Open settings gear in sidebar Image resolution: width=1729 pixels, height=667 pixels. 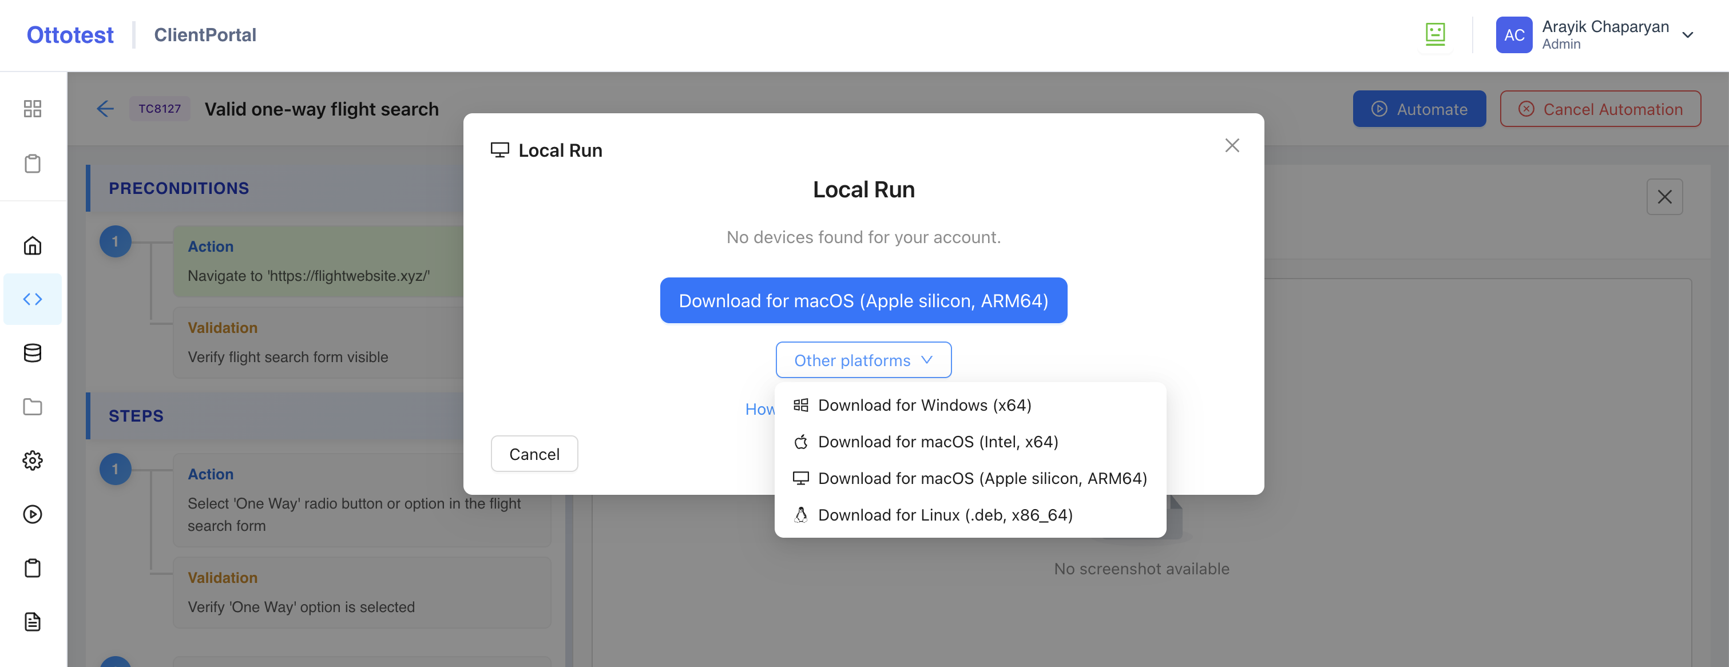tap(32, 460)
